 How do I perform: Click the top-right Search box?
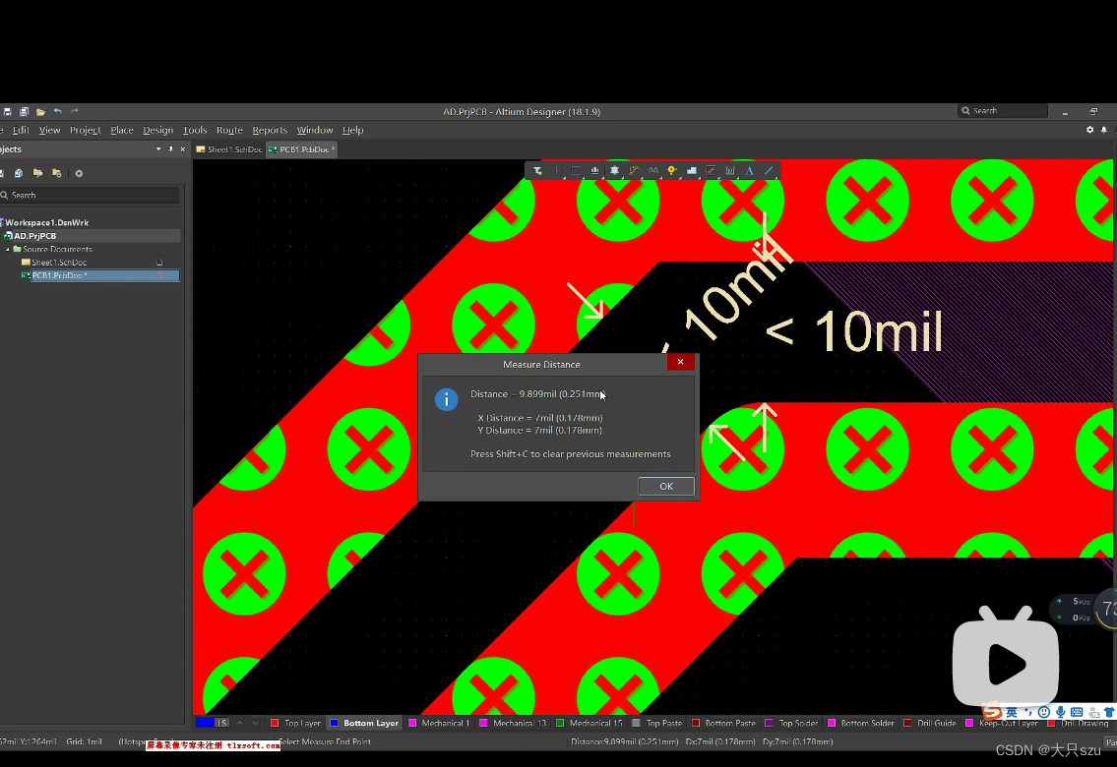(1002, 111)
